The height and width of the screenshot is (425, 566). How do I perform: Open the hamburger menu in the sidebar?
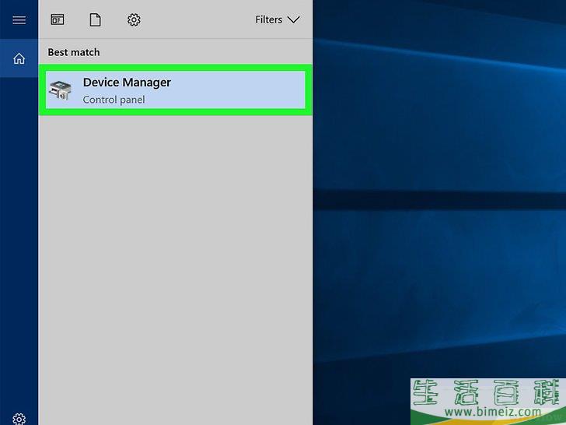click(19, 20)
